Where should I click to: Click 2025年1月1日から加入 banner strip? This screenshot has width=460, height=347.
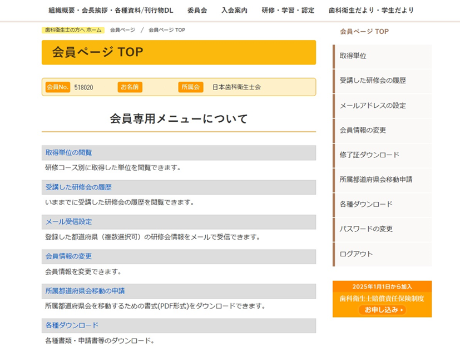point(382,286)
